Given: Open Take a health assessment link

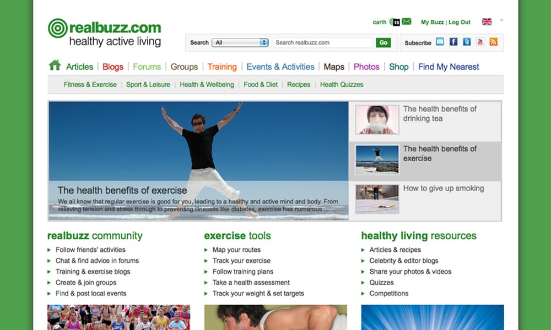Looking at the screenshot, I should pyautogui.click(x=251, y=282).
